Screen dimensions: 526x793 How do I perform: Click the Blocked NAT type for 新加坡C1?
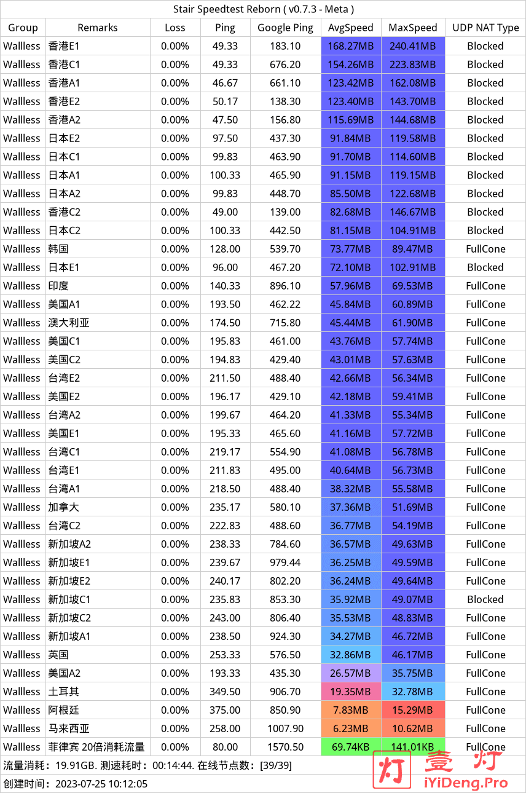coord(485,599)
